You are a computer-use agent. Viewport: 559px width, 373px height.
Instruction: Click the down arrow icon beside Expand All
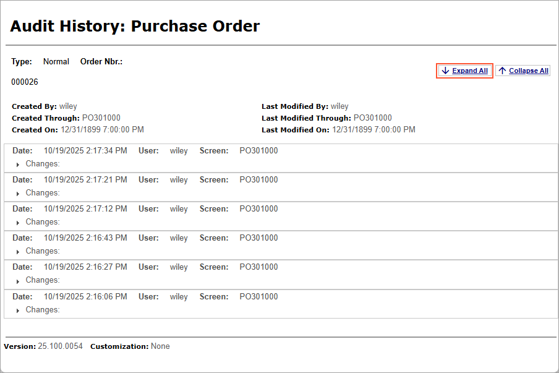tap(445, 71)
